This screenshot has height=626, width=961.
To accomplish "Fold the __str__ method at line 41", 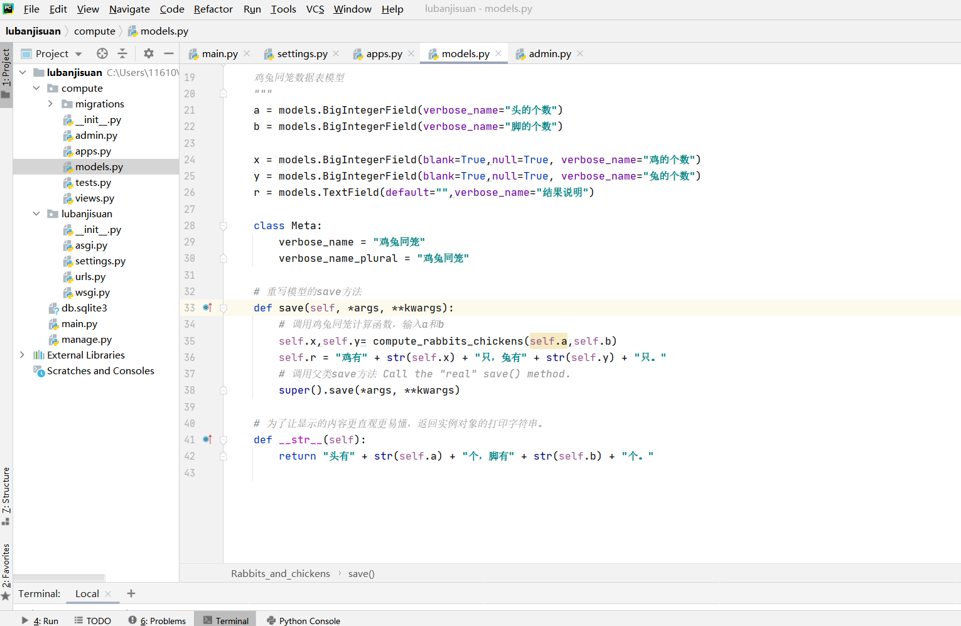I will coord(223,440).
